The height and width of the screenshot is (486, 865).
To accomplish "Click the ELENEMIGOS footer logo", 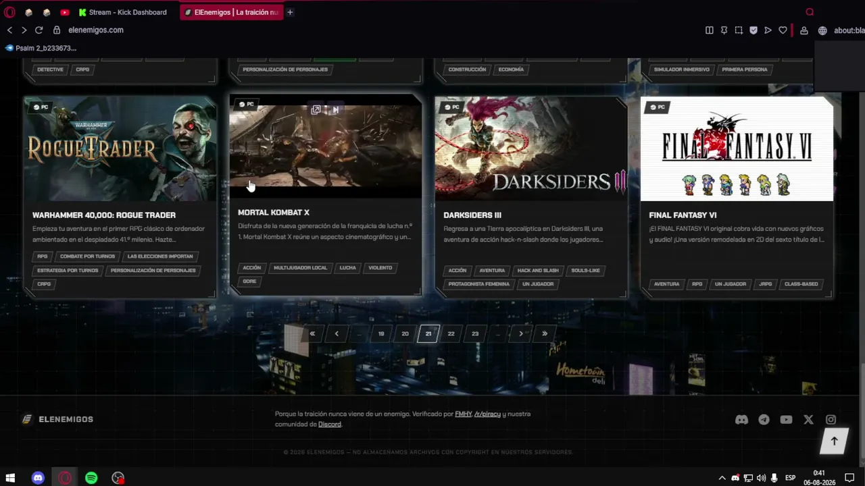I will click(58, 419).
